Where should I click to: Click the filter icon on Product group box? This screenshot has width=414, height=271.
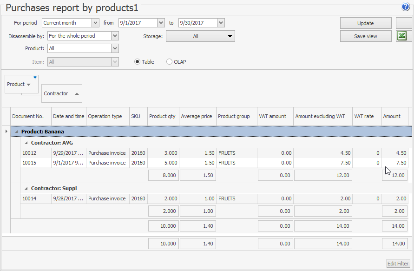pyautogui.click(x=35, y=78)
